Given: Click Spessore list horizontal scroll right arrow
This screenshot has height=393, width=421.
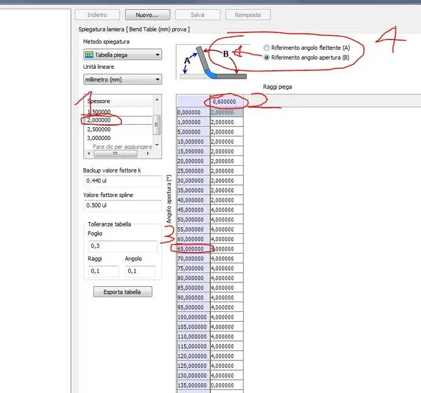Looking at the screenshot, I should 148,154.
